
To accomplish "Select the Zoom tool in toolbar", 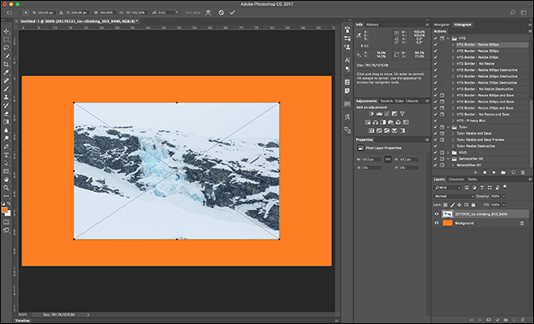I will click(6, 188).
